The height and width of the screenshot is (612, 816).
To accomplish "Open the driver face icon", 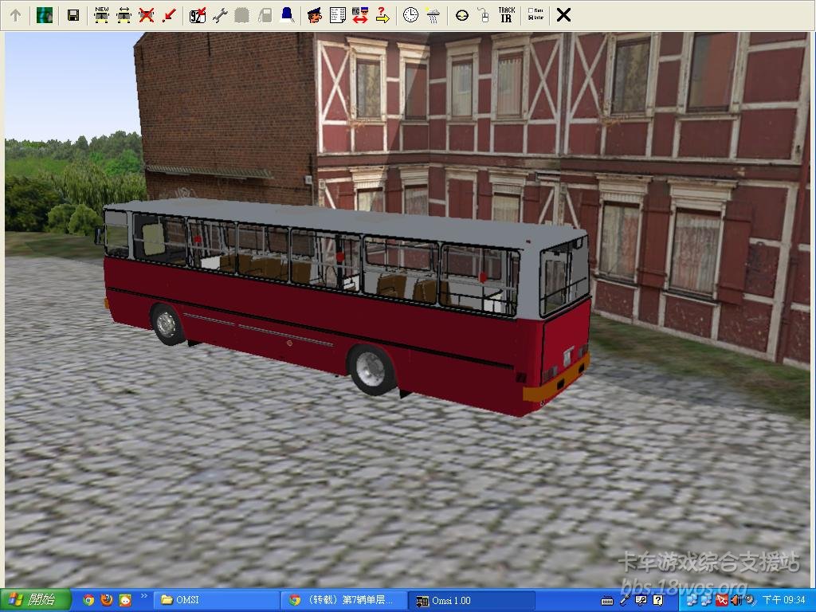I will [314, 15].
